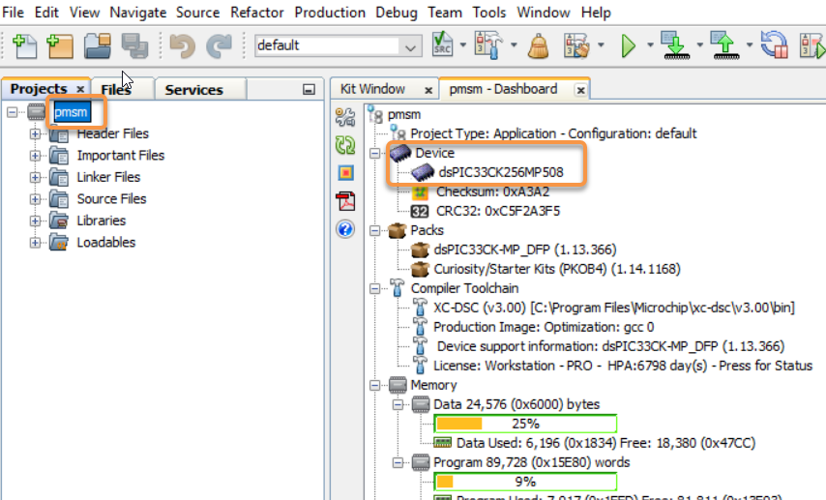The width and height of the screenshot is (826, 500).
Task: Open the Team menu
Action: [445, 13]
